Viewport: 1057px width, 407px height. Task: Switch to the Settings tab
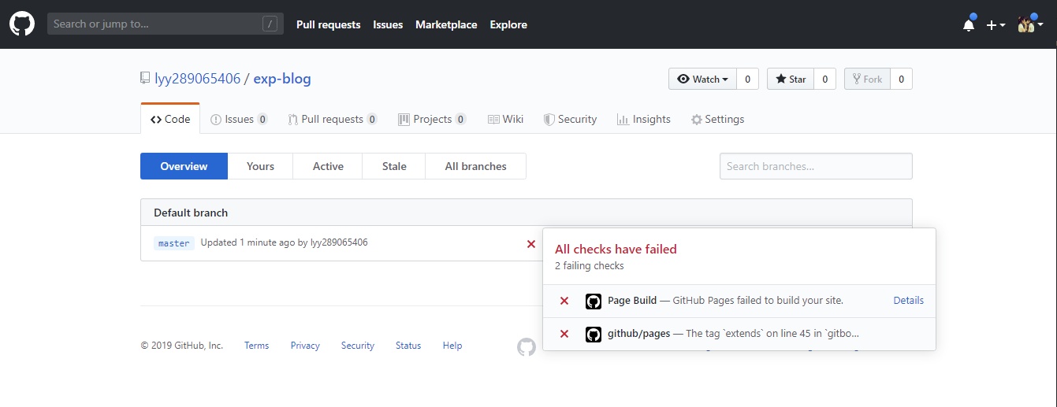coord(717,119)
